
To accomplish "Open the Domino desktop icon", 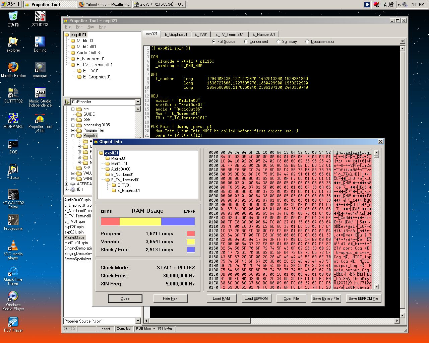I will 40,42.
